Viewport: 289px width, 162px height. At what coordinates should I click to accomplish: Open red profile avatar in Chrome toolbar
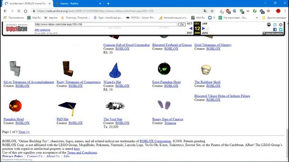pos(278,11)
